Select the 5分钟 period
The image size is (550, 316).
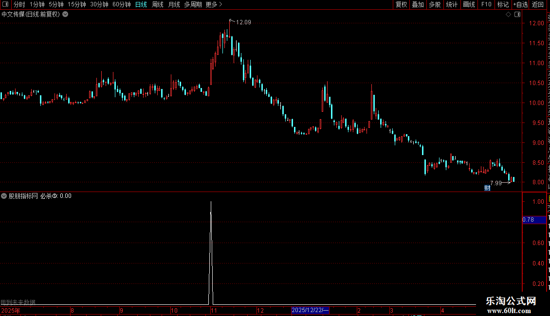56,4
